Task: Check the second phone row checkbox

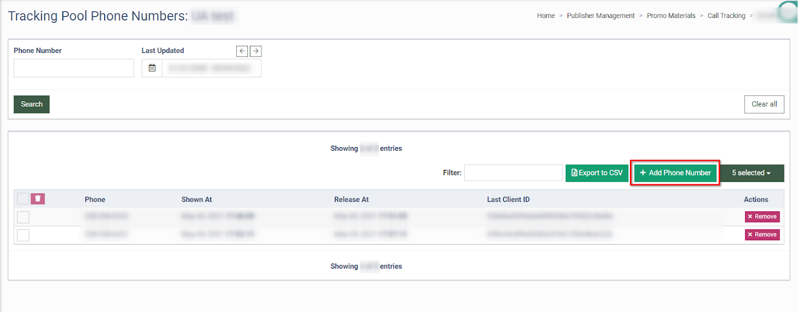Action: click(x=23, y=235)
